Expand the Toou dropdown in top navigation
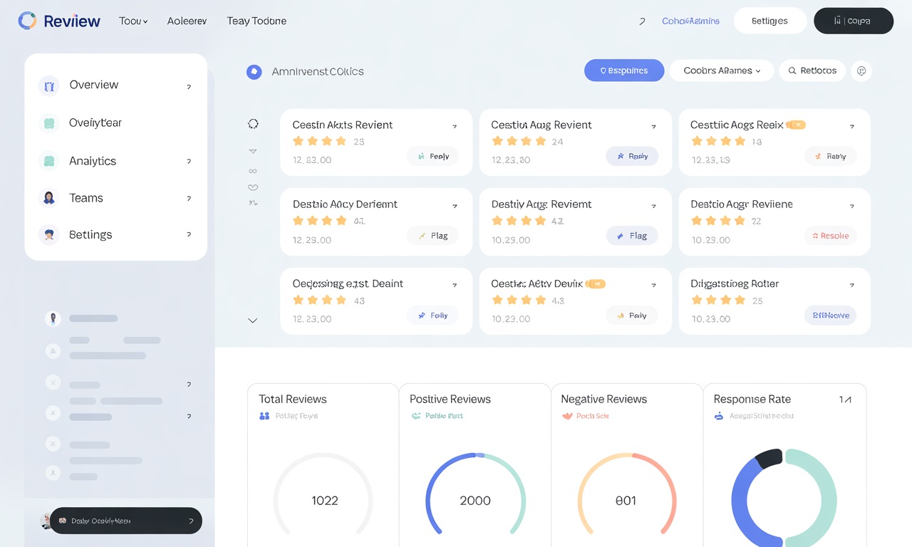 coord(133,21)
